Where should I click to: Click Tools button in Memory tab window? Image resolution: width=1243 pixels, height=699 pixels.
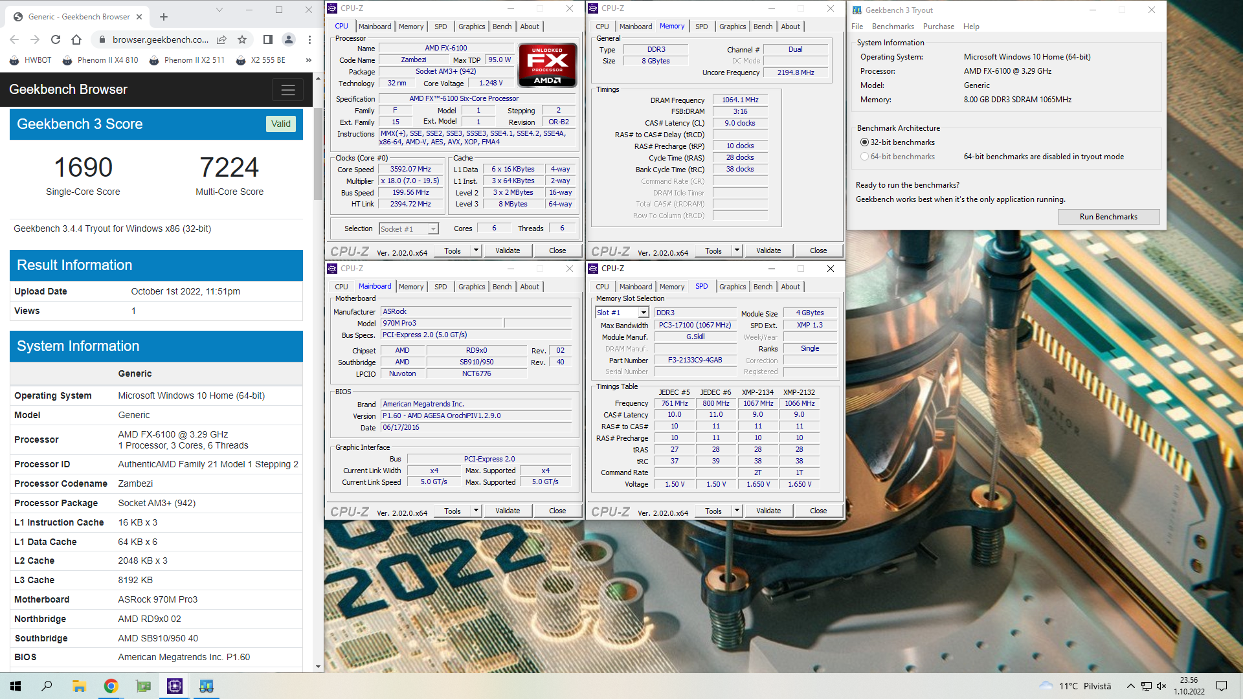pos(713,250)
